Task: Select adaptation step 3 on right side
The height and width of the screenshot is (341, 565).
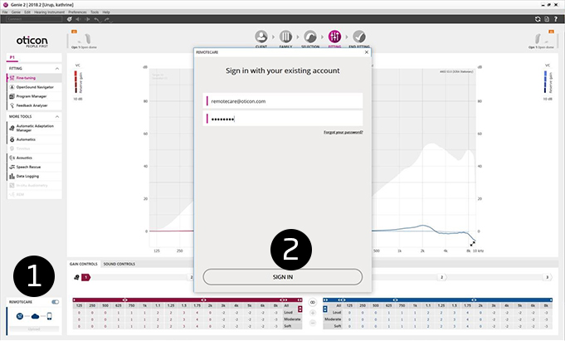Action: (x=548, y=277)
